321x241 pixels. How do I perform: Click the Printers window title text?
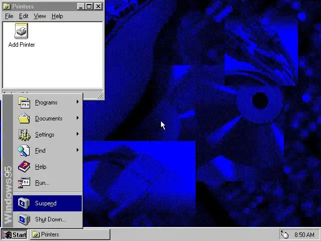point(23,7)
